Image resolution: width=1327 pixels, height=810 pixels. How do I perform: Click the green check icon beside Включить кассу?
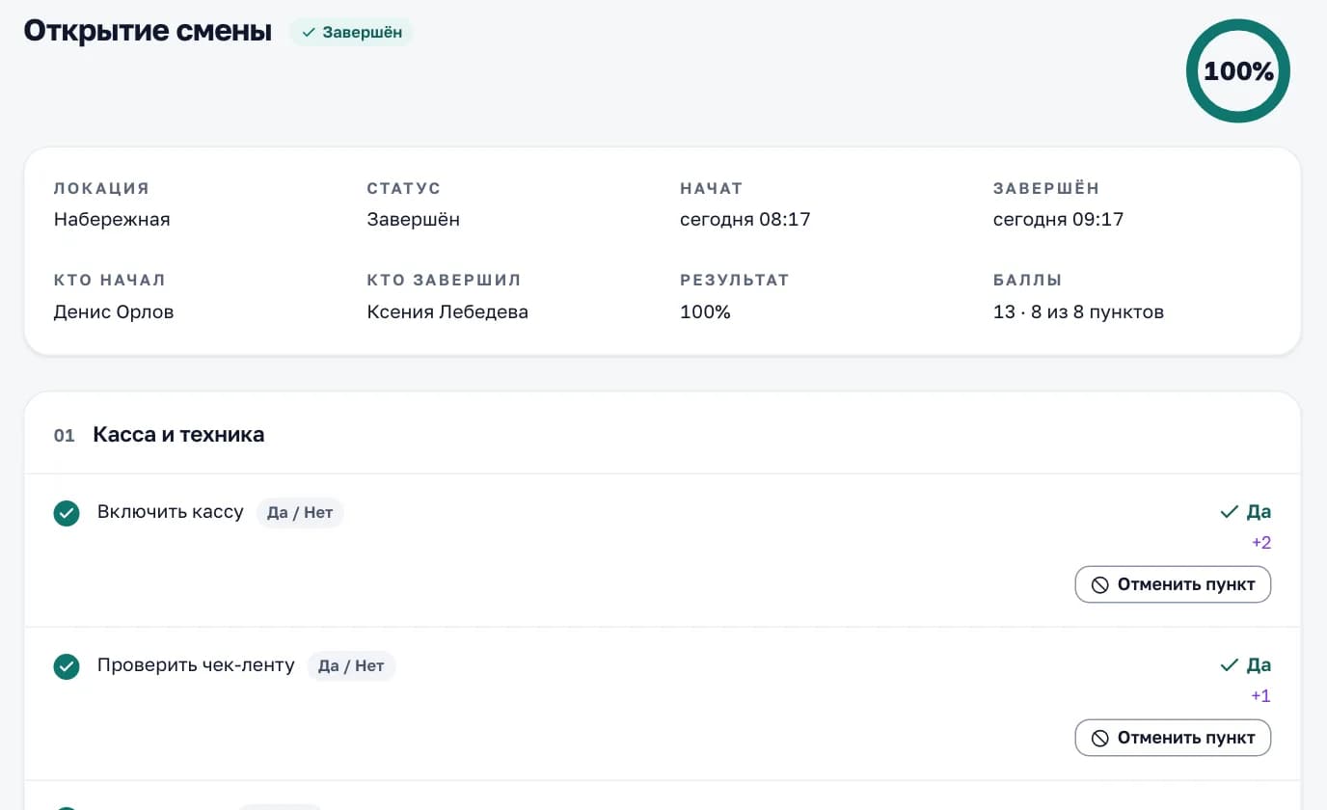(x=67, y=513)
